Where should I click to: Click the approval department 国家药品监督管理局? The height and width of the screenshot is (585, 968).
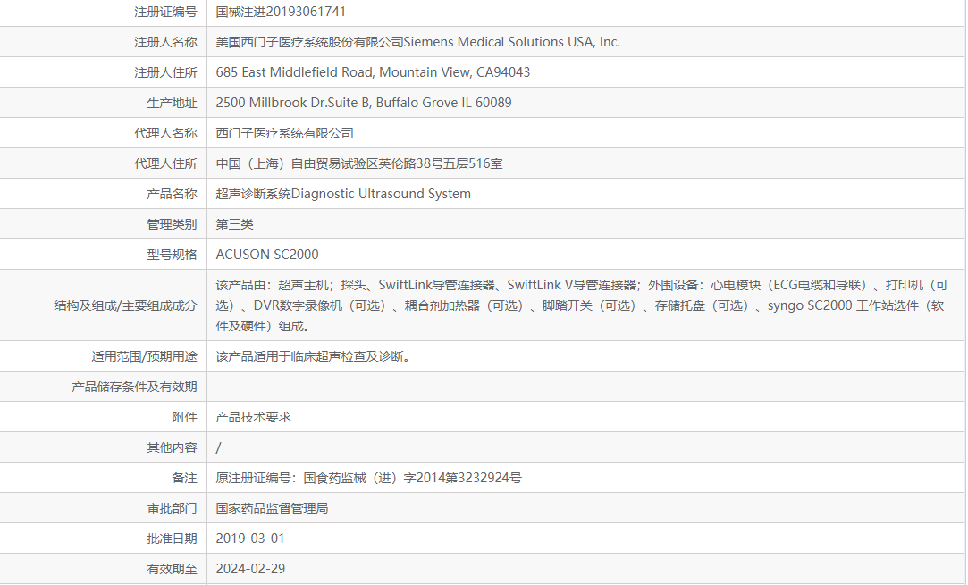(x=272, y=508)
